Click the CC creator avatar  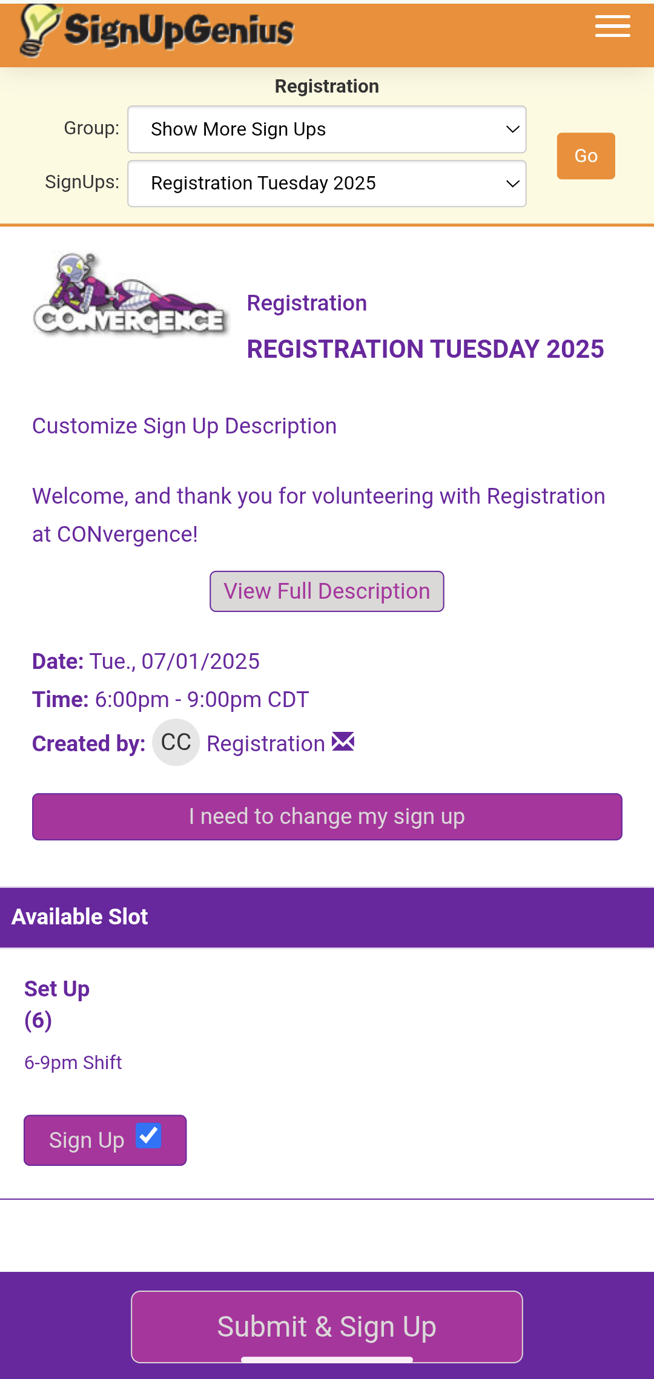[176, 742]
